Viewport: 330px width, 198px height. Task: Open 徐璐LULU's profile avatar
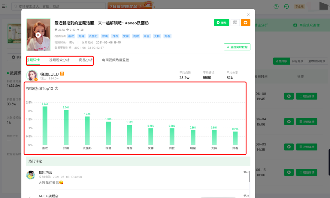(32, 76)
